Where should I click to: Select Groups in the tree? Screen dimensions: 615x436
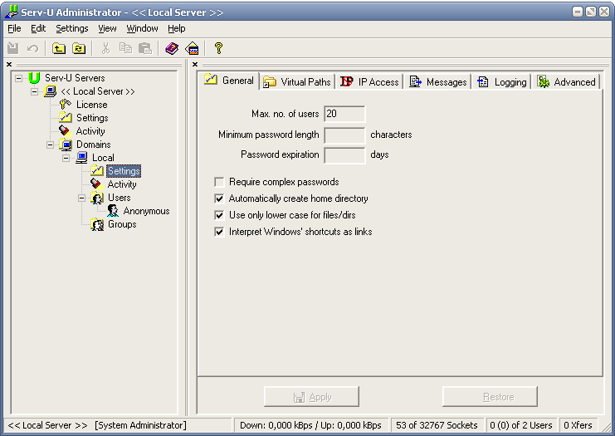(122, 224)
